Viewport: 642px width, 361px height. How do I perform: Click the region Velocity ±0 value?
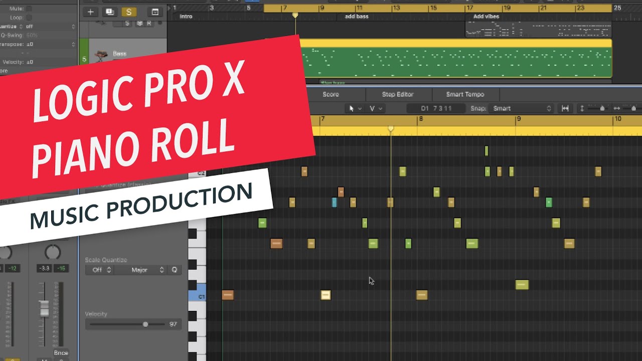pyautogui.click(x=30, y=62)
